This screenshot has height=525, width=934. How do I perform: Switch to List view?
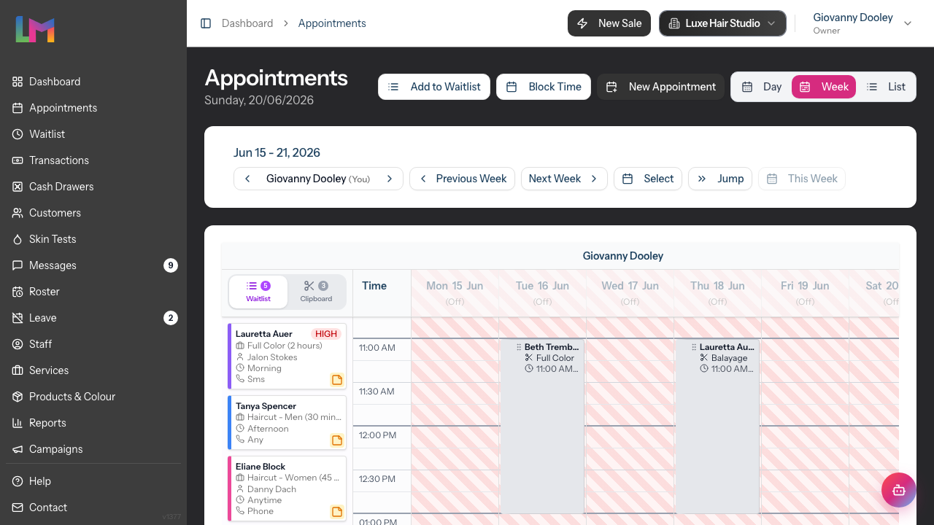pyautogui.click(x=886, y=87)
